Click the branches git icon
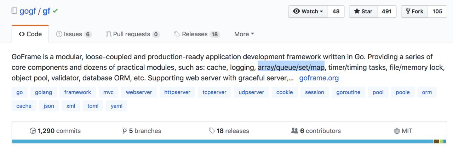This screenshot has height=148, width=453. pyautogui.click(x=125, y=131)
